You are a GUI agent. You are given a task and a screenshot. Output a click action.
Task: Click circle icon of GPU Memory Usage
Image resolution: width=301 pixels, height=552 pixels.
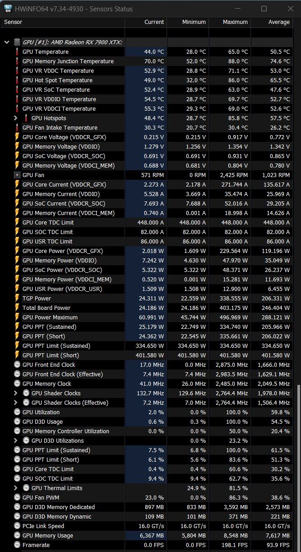(17, 535)
